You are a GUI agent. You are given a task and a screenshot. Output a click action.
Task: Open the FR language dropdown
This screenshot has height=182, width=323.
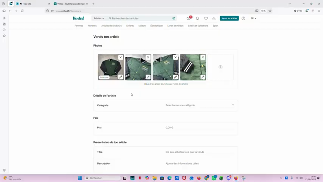(253, 18)
